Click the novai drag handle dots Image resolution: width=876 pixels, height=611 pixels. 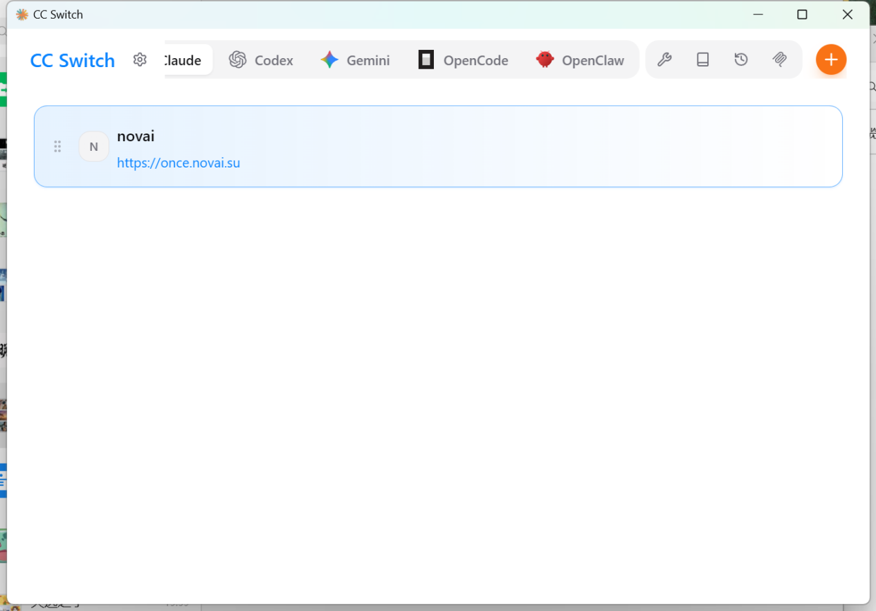(57, 146)
